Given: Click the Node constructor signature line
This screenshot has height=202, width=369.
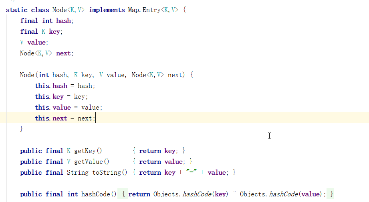Looking at the screenshot, I should click(107, 75).
